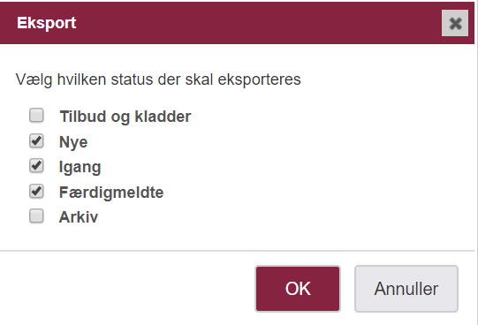The height and width of the screenshot is (325, 478).
Task: Cancel via the Annuller button
Action: (406, 289)
